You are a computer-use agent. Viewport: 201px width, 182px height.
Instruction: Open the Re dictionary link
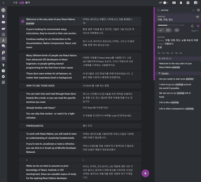159,53
